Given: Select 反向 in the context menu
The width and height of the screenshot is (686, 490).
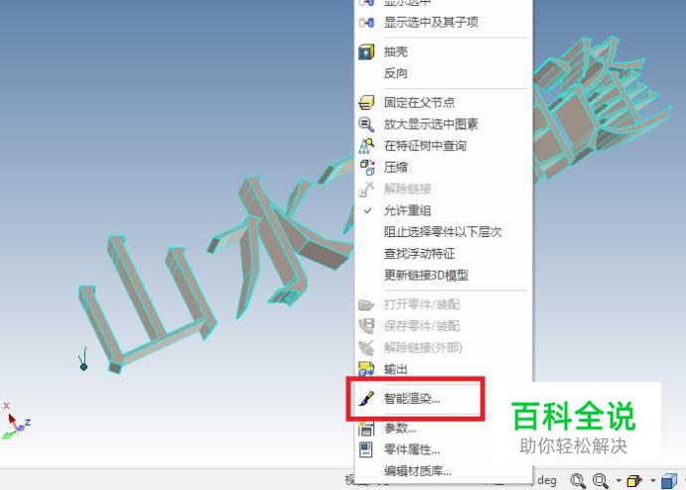Looking at the screenshot, I should point(395,73).
